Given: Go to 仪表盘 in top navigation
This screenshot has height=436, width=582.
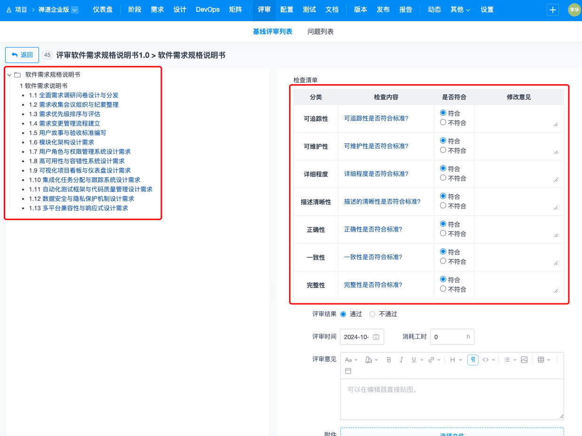Looking at the screenshot, I should (102, 9).
